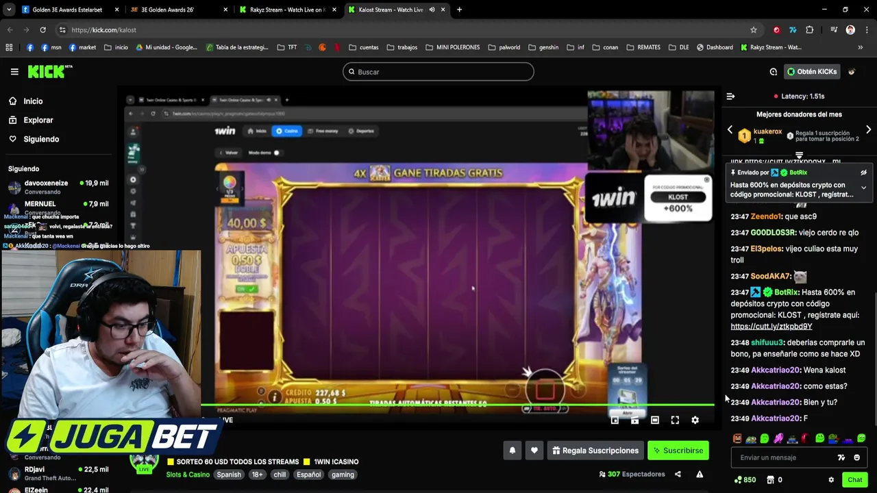Open the user profile avatar menu

852,71
